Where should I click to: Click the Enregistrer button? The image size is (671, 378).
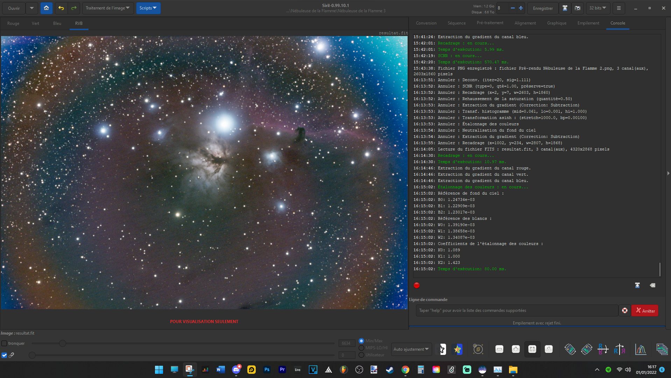coord(543,8)
